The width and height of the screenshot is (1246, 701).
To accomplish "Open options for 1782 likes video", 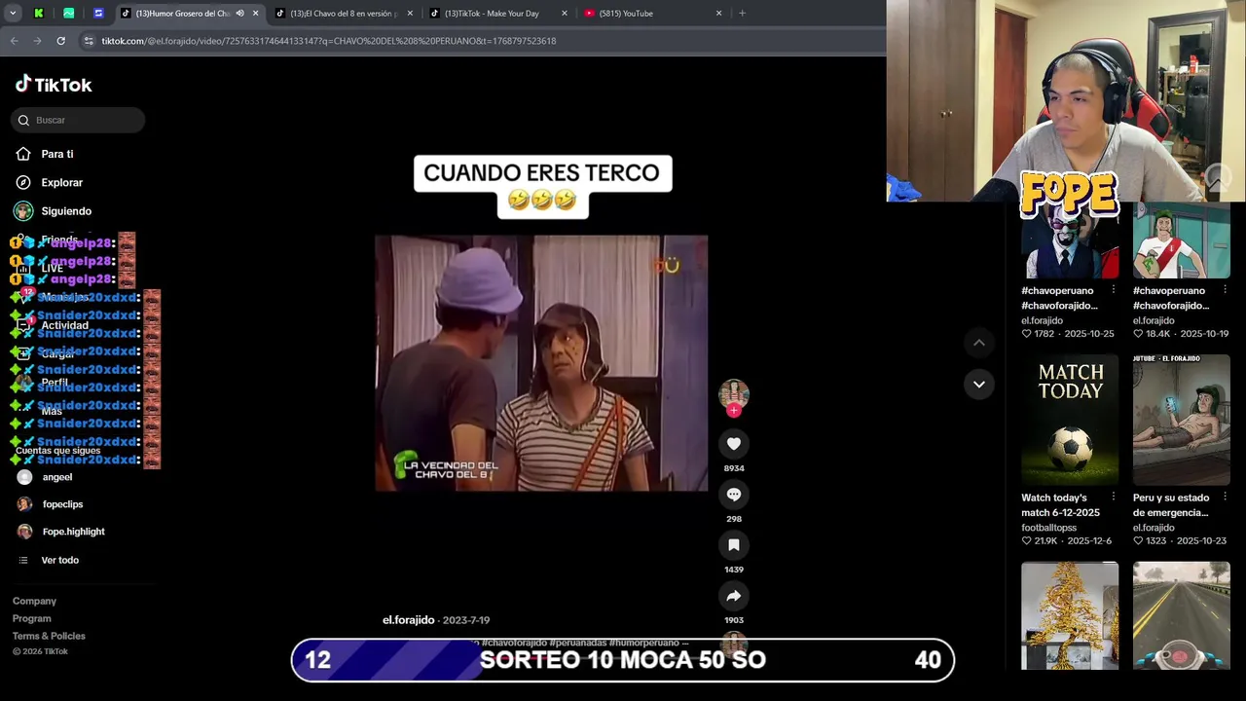I will point(1113,290).
